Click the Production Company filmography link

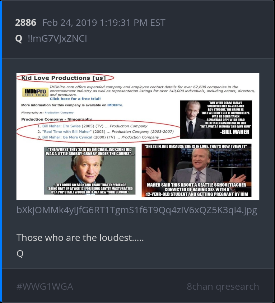click(59, 112)
